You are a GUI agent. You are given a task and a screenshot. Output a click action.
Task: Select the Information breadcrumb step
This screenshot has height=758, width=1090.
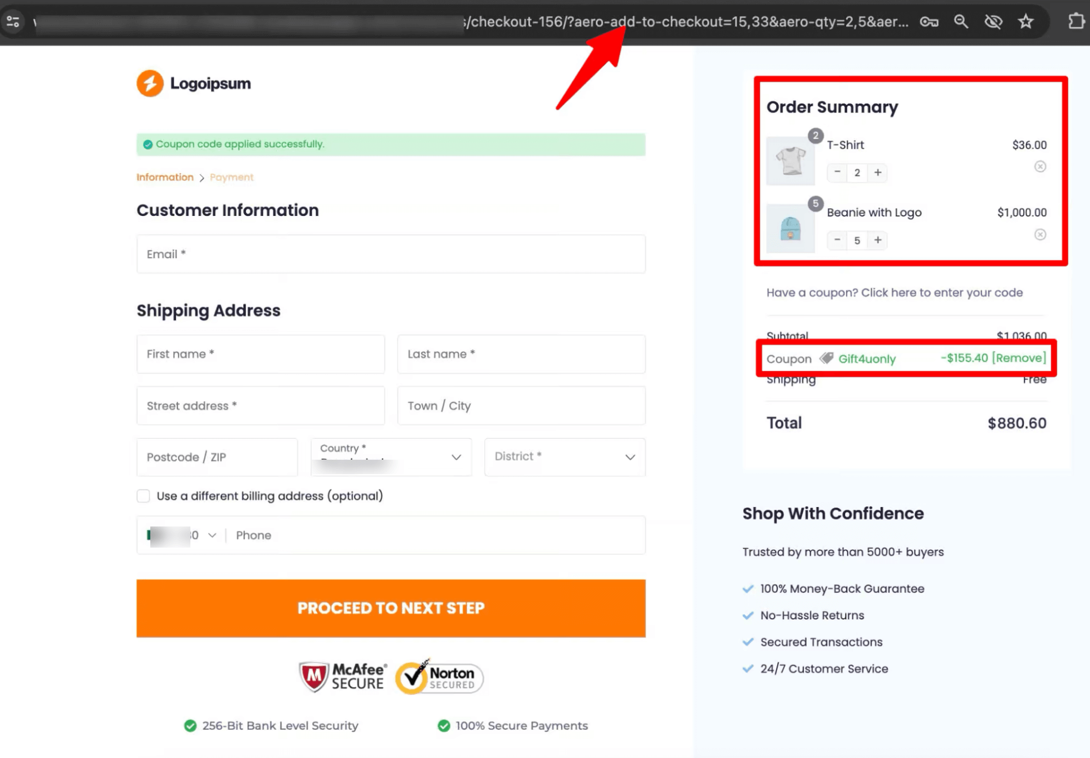point(165,177)
